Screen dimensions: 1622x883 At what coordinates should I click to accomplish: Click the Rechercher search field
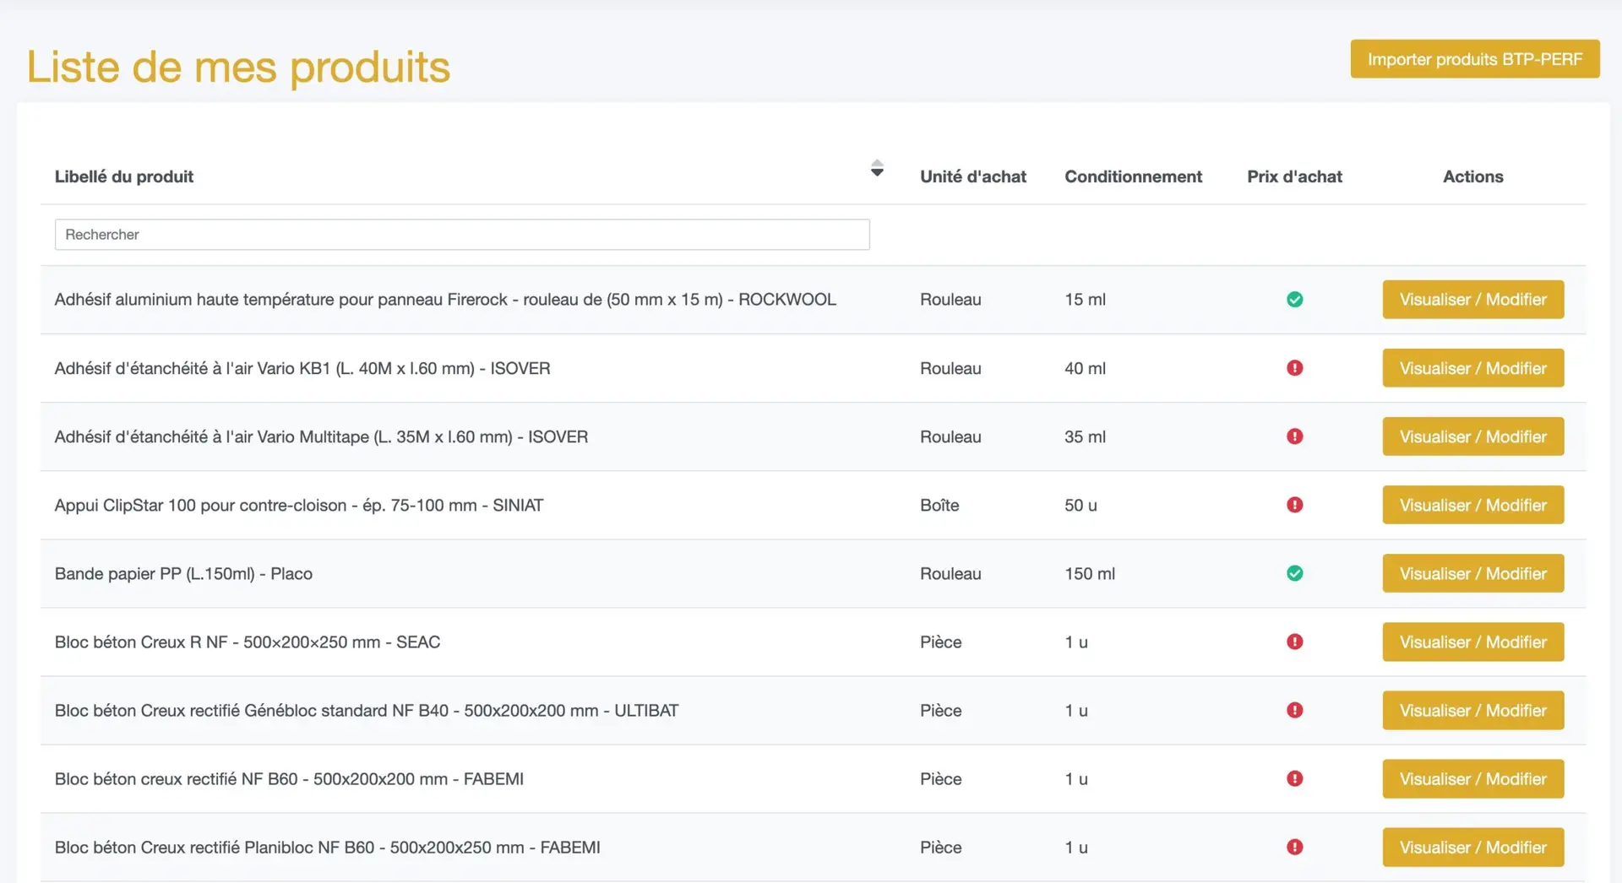point(462,235)
